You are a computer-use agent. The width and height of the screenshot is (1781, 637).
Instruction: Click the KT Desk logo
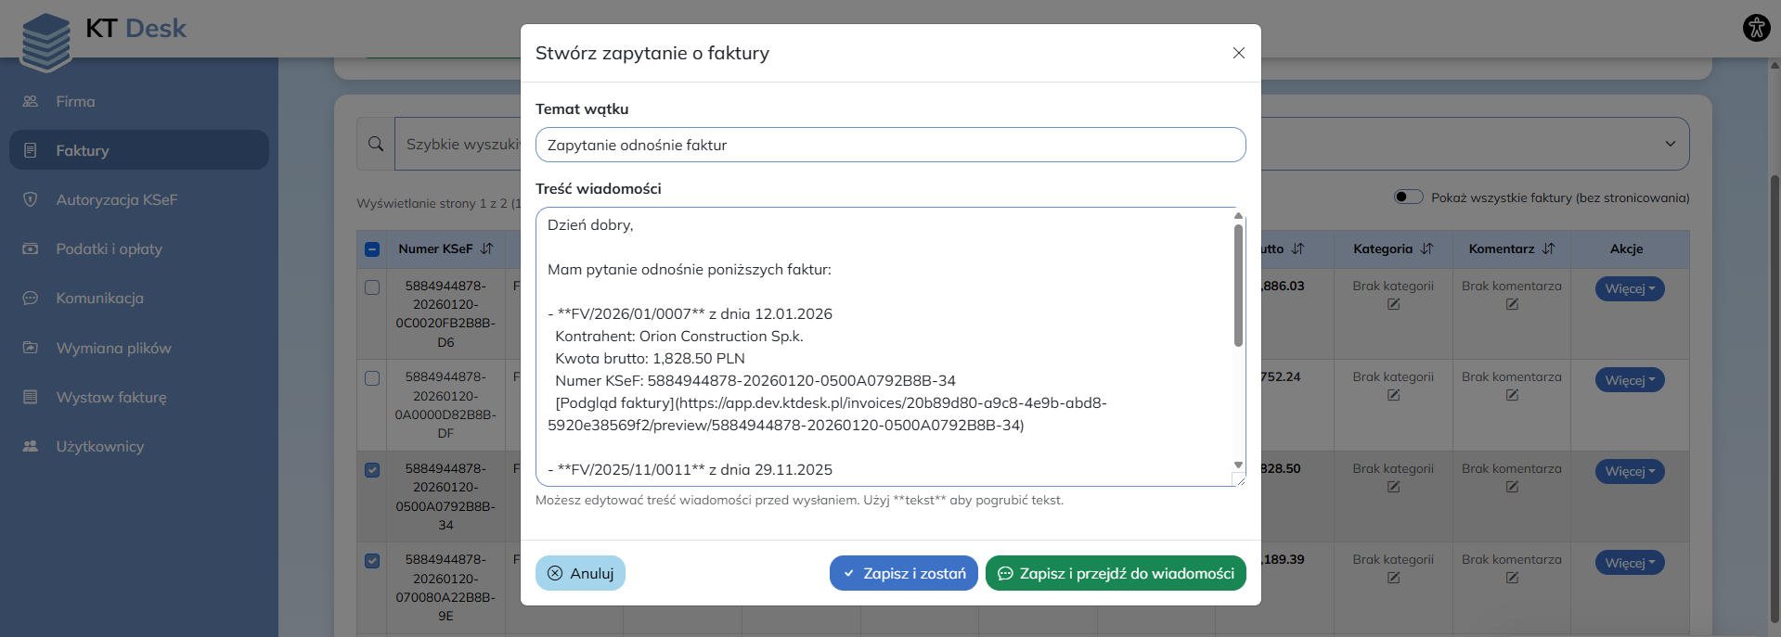(104, 35)
